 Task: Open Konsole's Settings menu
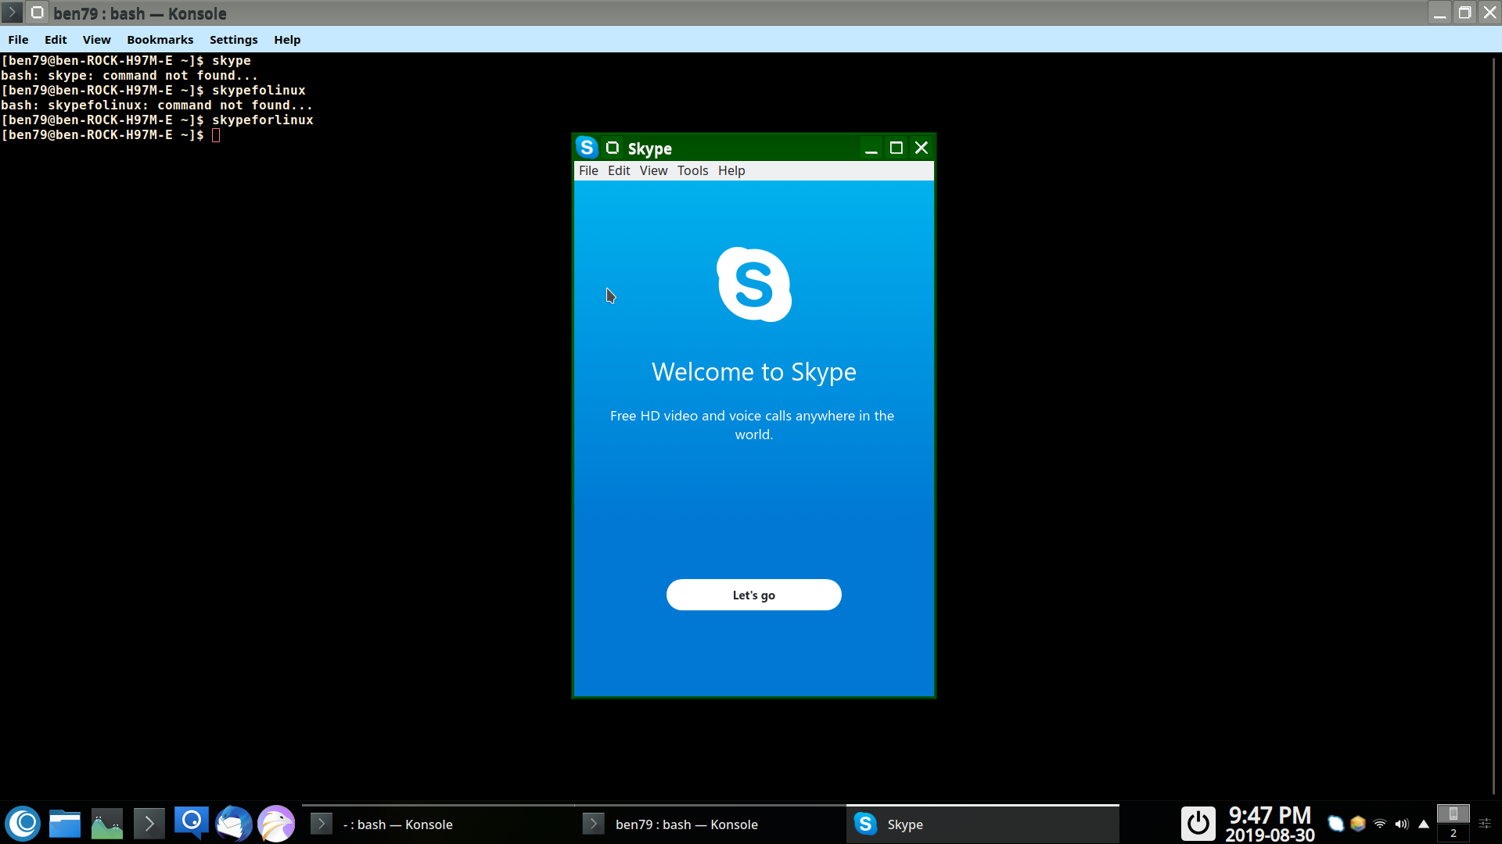click(x=233, y=40)
